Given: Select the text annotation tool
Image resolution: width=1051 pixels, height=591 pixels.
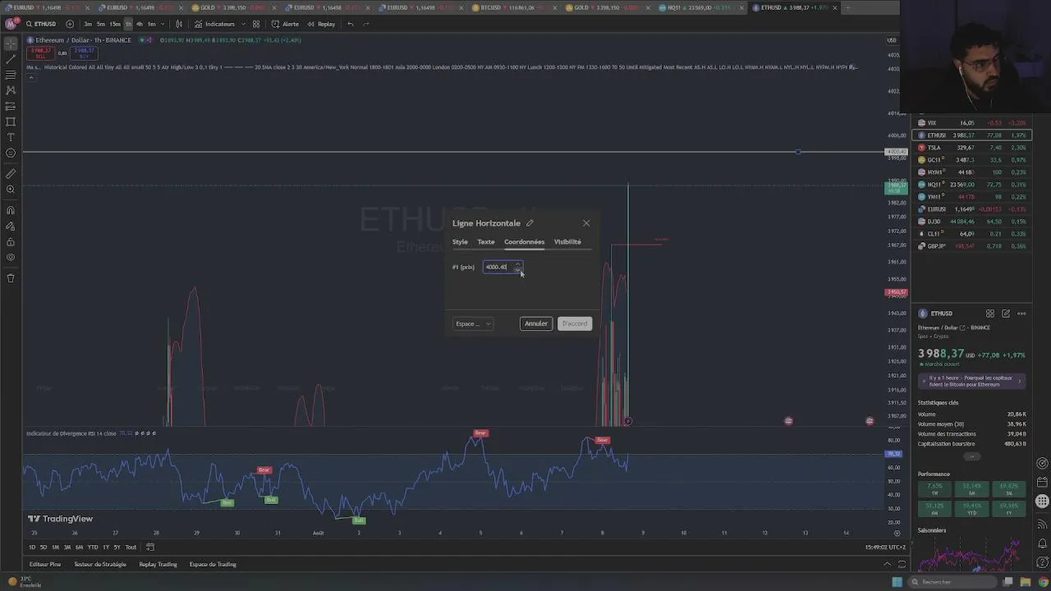Looking at the screenshot, I should point(11,137).
